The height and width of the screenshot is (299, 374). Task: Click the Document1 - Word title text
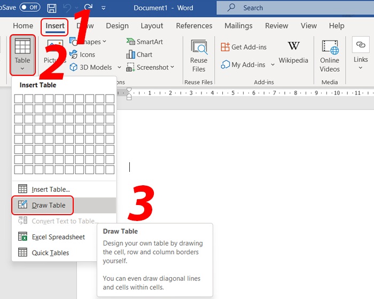pos(163,8)
